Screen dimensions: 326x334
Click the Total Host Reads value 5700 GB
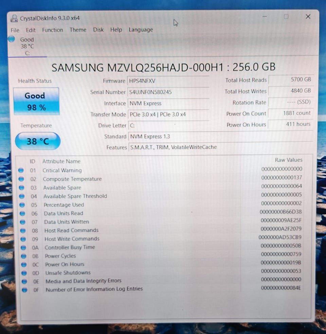pos(291,80)
